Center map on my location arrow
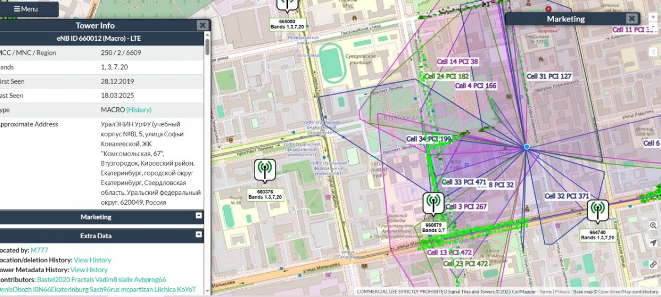The width and height of the screenshot is (661, 297). tap(653, 243)
